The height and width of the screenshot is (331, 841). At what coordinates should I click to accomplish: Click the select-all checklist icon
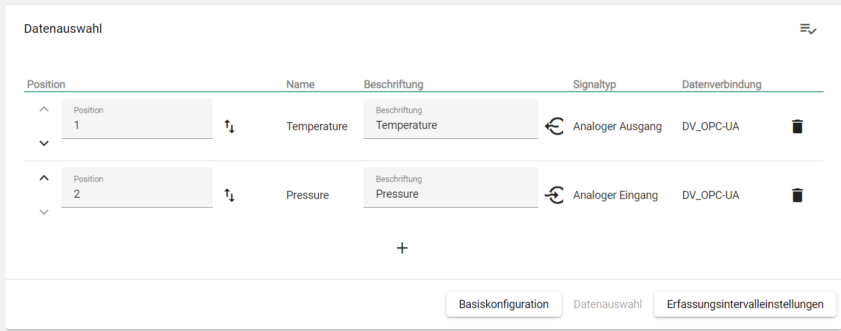808,29
